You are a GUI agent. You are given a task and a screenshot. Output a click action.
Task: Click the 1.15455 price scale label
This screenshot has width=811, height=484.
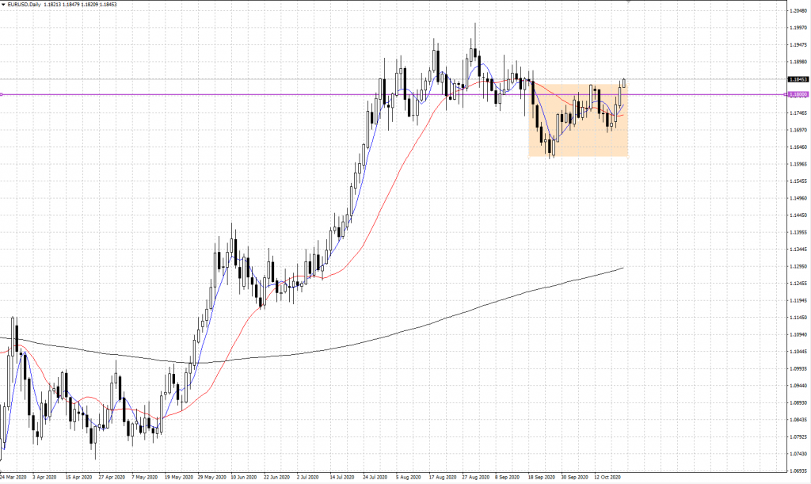pyautogui.click(x=798, y=181)
